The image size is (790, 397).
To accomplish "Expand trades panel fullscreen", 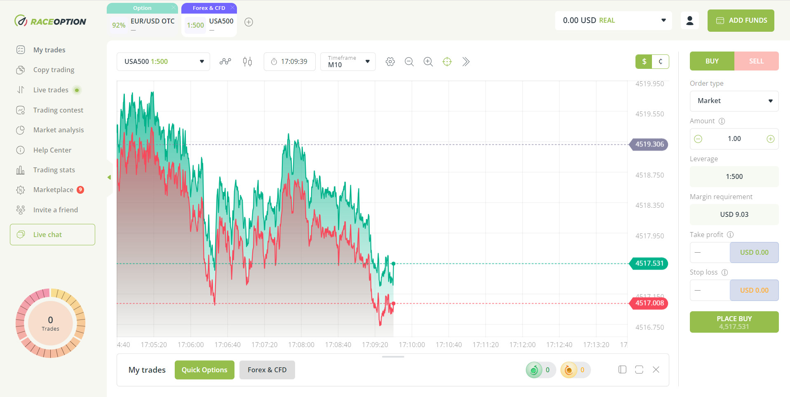I will pos(639,370).
